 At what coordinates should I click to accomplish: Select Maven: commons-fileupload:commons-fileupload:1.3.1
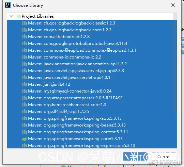click(92, 50)
